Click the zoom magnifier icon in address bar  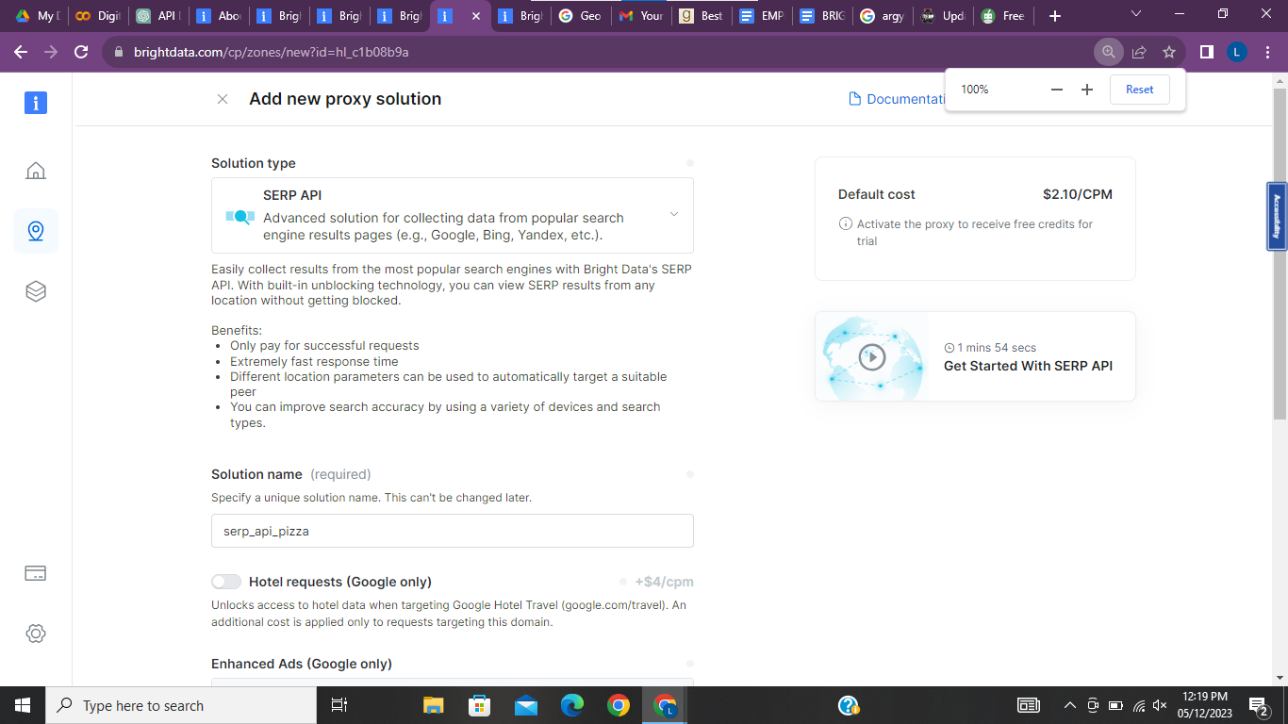(x=1109, y=52)
